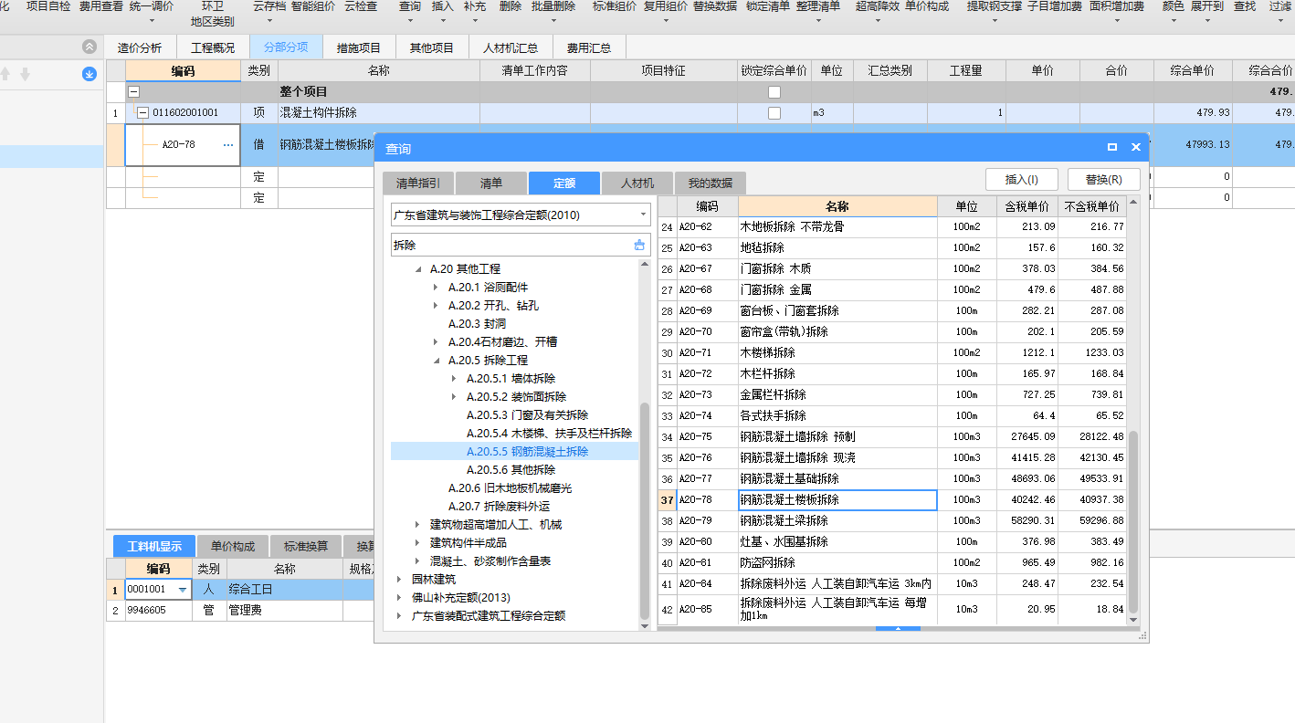Click 智能组价 in the toolbar
Viewport: 1295px width, 723px height.
point(313,6)
